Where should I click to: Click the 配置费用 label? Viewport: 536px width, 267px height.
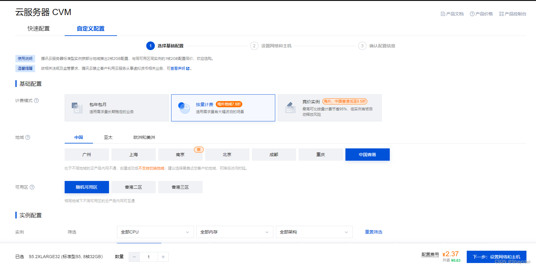pyautogui.click(x=430, y=255)
